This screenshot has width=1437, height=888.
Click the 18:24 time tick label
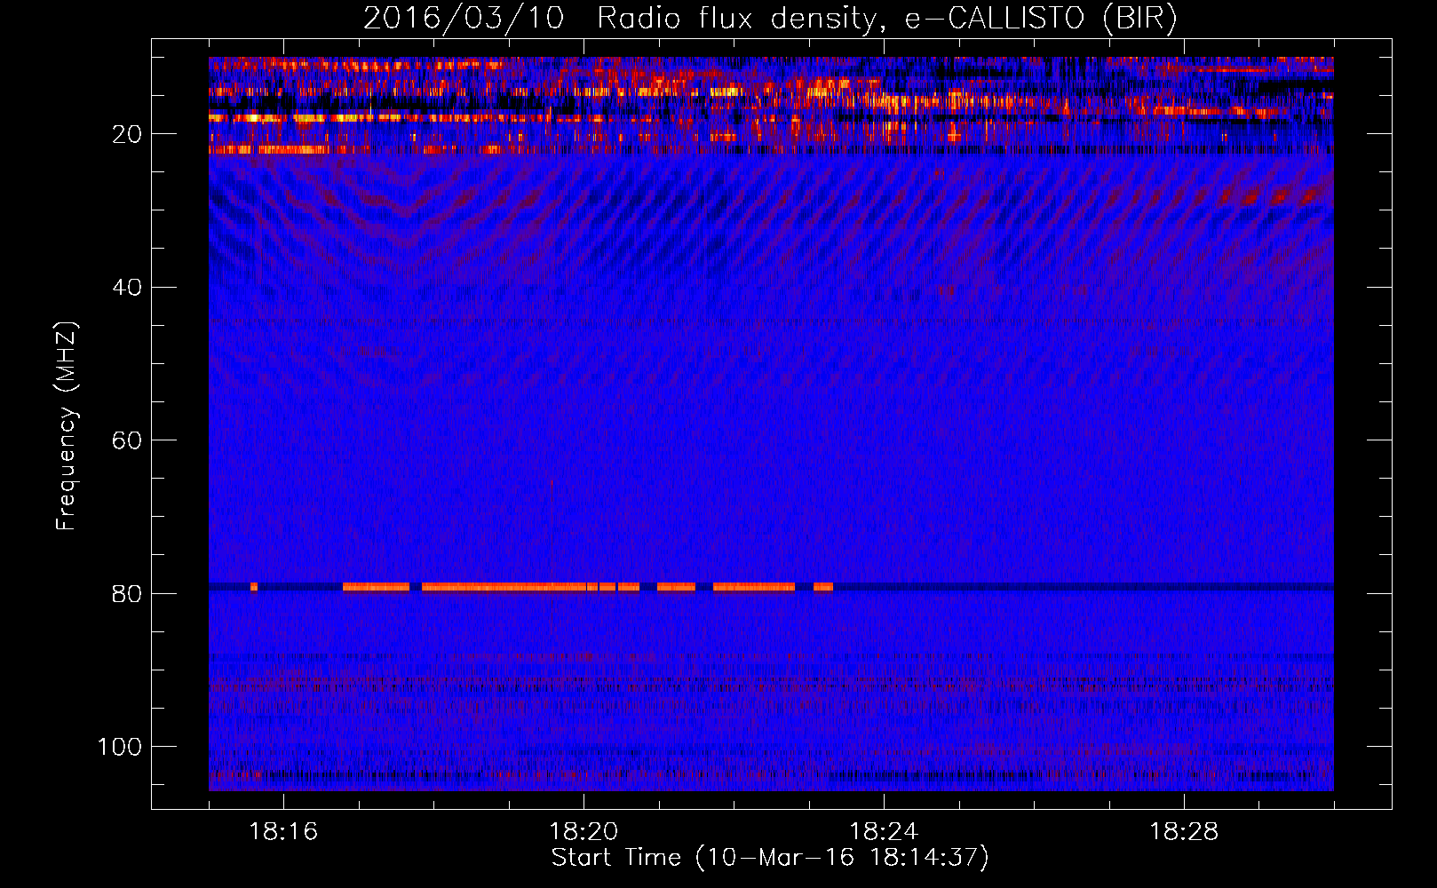coord(884,832)
